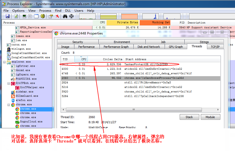Open the Process menu
The image size is (235, 151).
[45, 11]
